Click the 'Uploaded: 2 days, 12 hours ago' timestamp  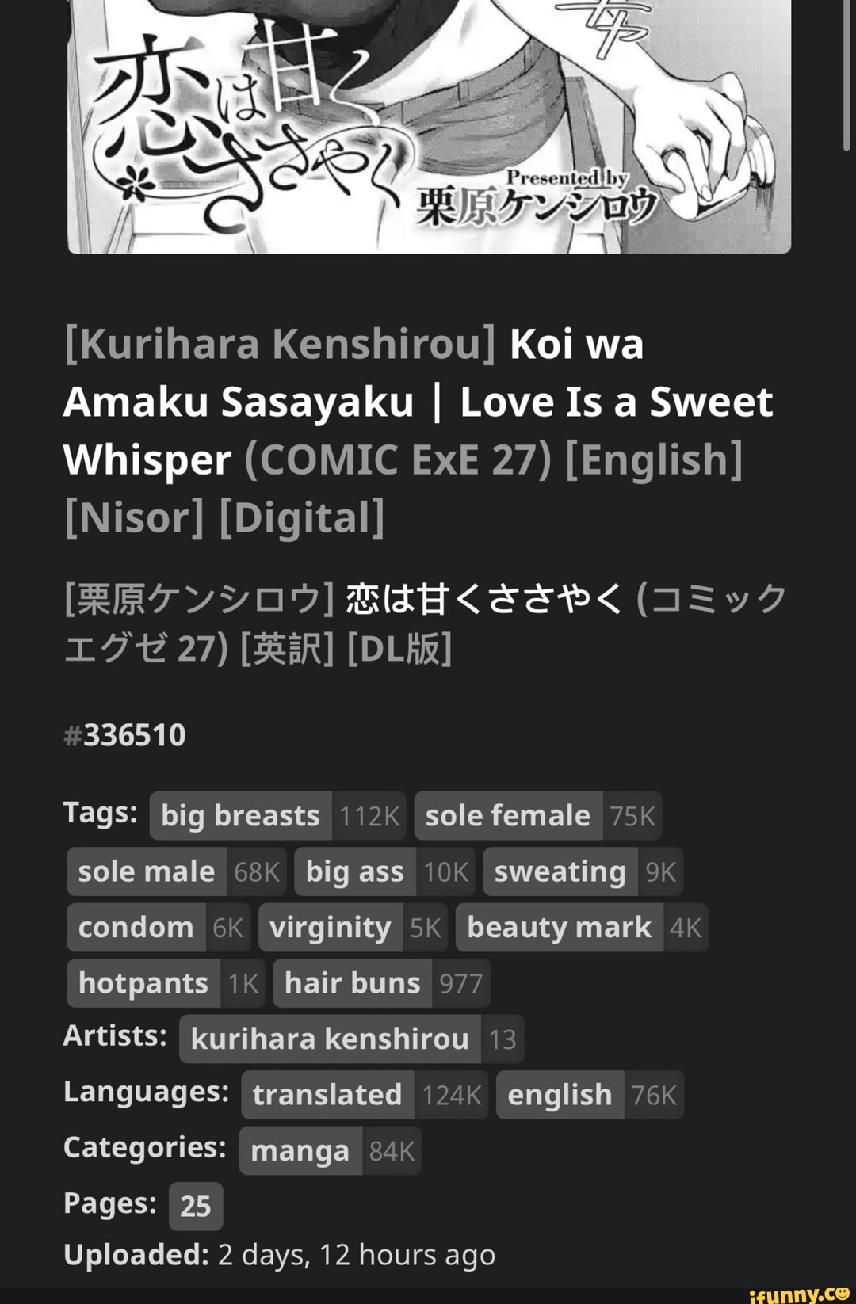pos(280,1255)
